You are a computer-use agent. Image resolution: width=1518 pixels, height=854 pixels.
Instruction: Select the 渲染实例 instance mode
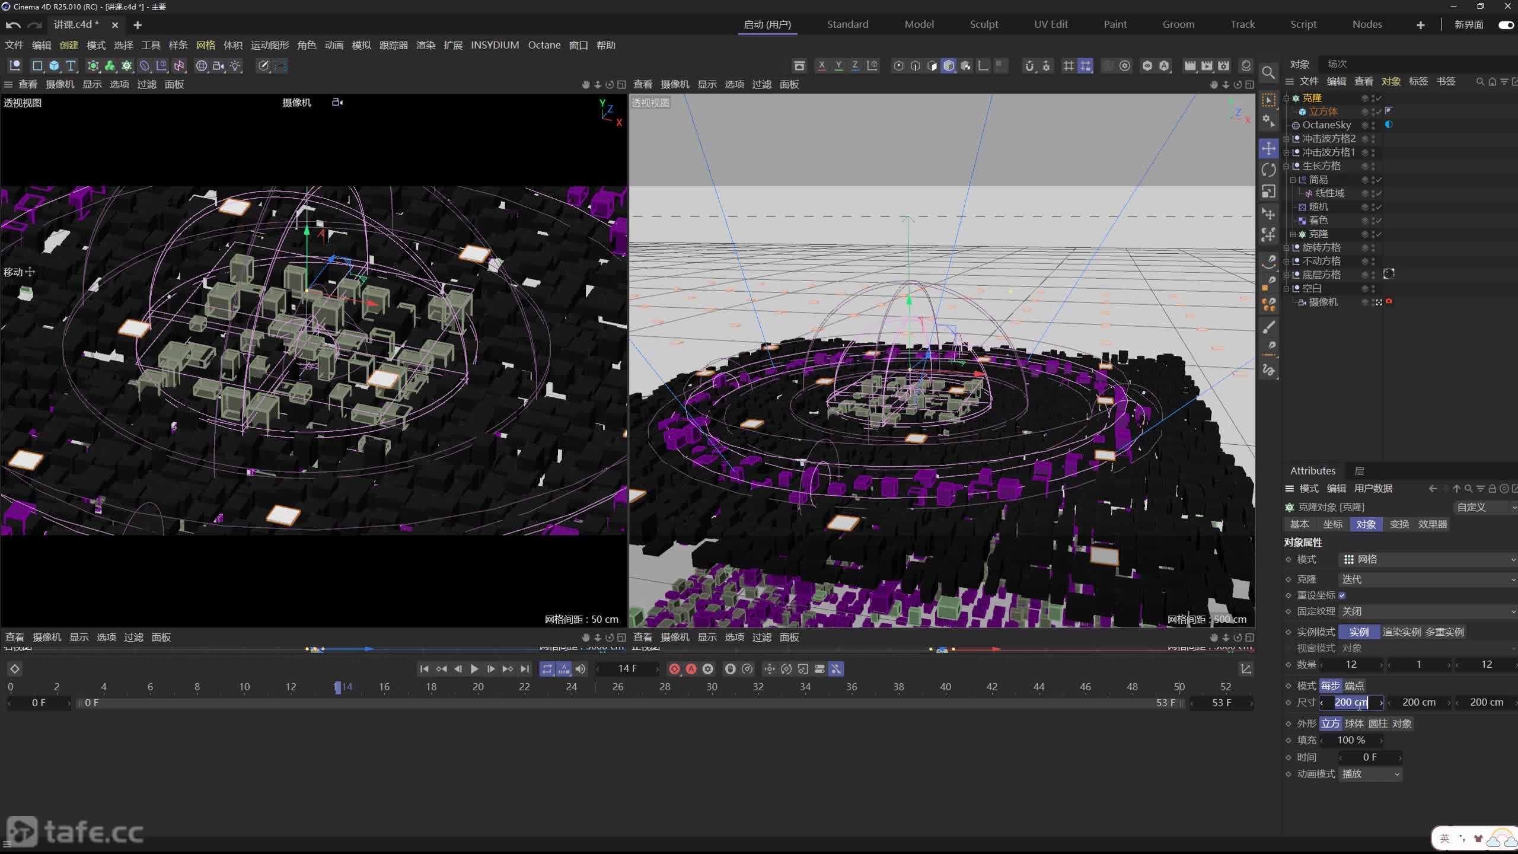(1402, 632)
